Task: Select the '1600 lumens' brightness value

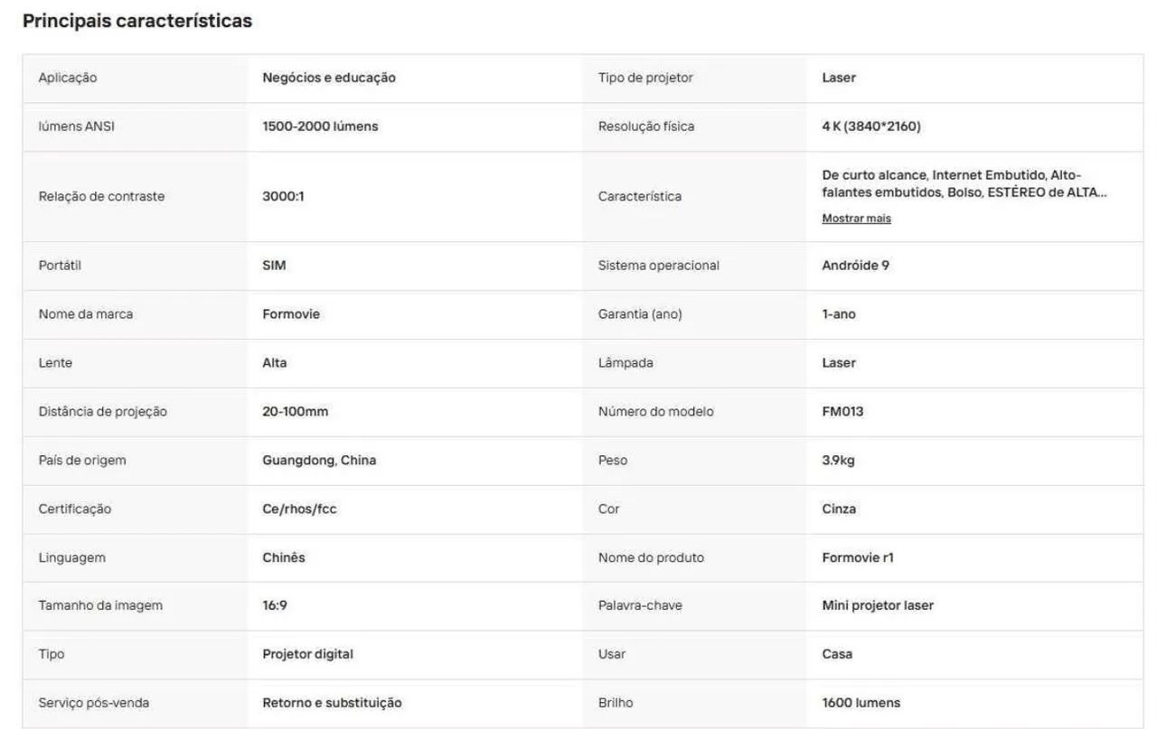Action: [x=861, y=703]
